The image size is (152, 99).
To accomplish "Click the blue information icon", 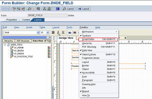I will point(58,9).
